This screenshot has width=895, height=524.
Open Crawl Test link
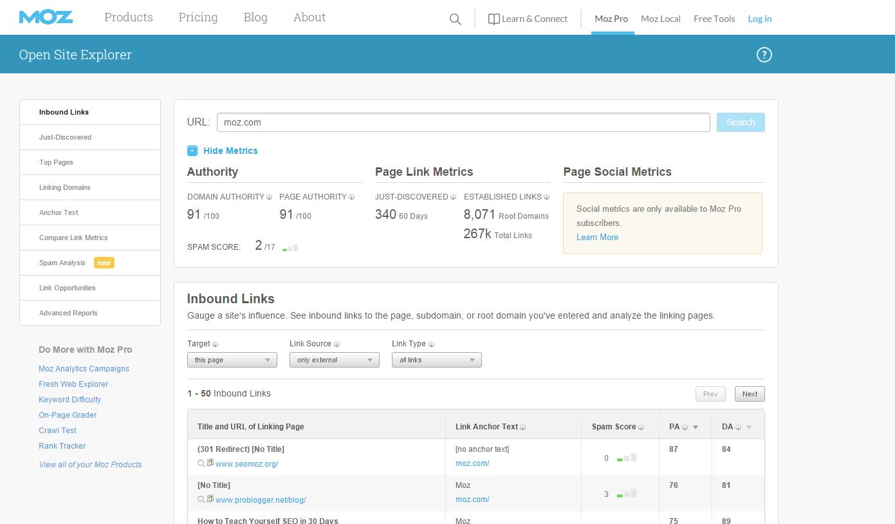click(57, 431)
